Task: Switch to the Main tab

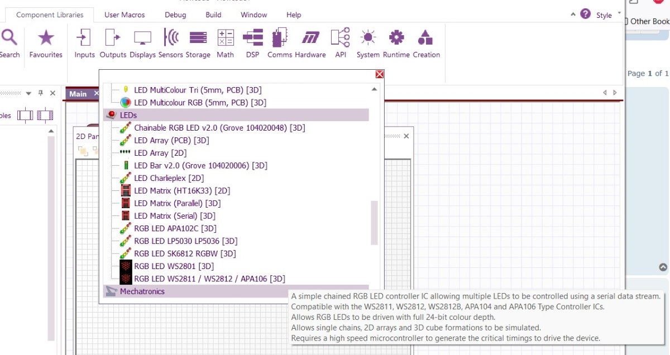Action: (78, 93)
